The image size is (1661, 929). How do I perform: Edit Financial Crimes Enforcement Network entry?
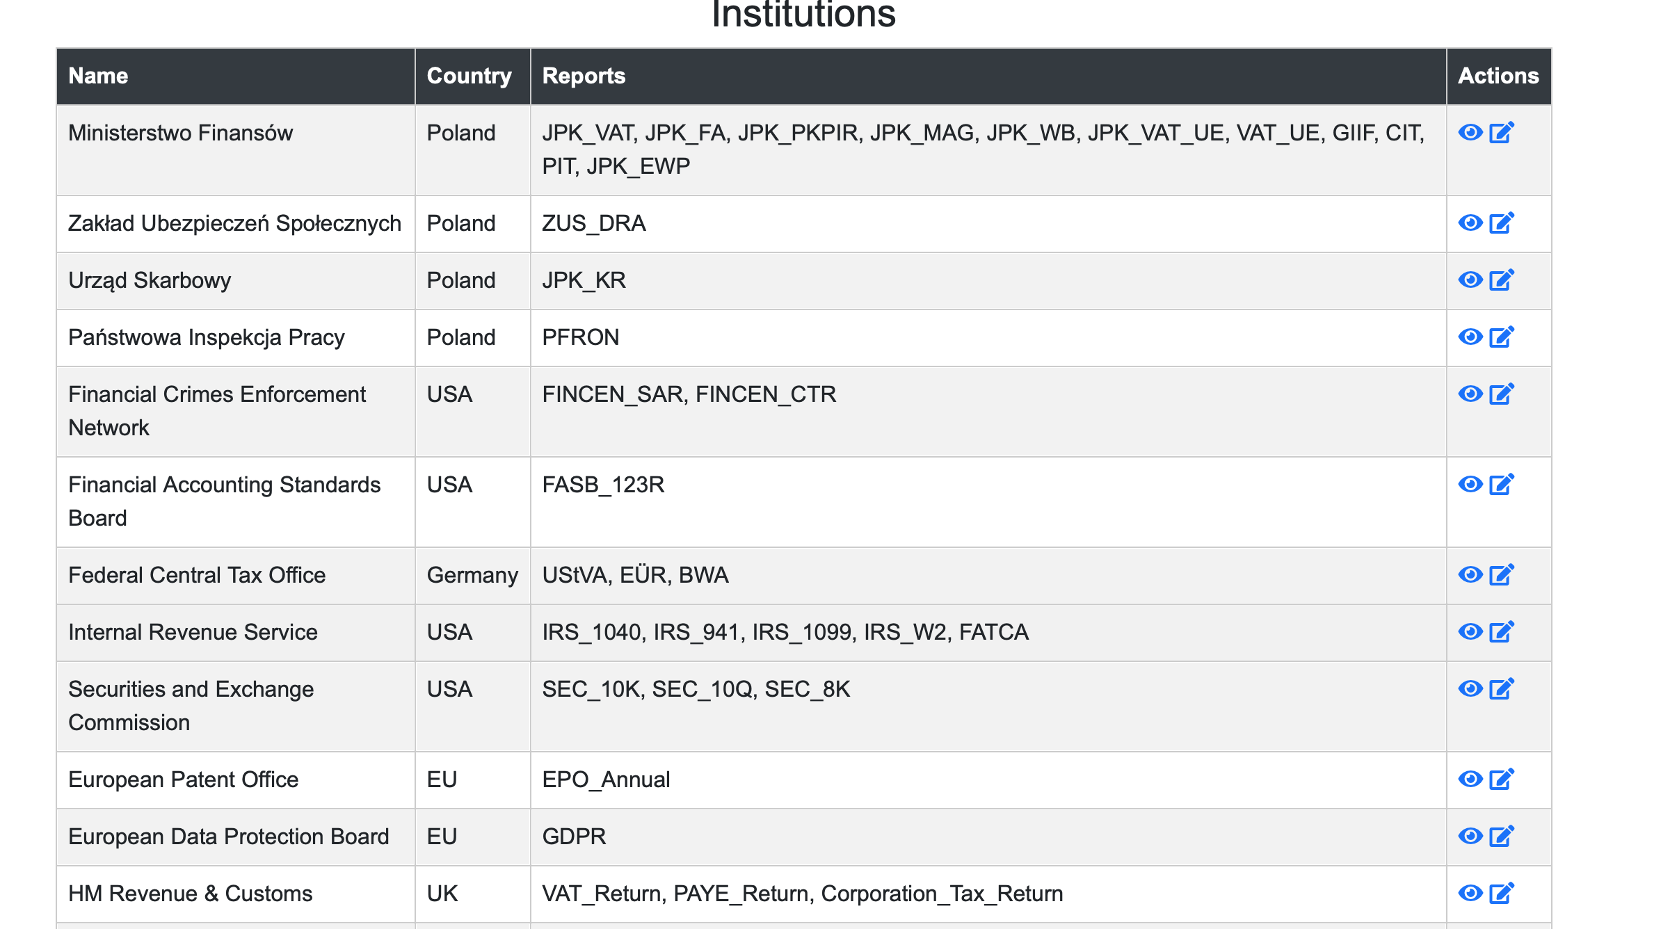(1501, 394)
